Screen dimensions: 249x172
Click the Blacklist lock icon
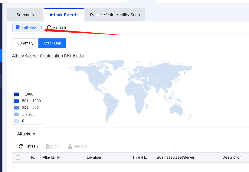point(70,146)
